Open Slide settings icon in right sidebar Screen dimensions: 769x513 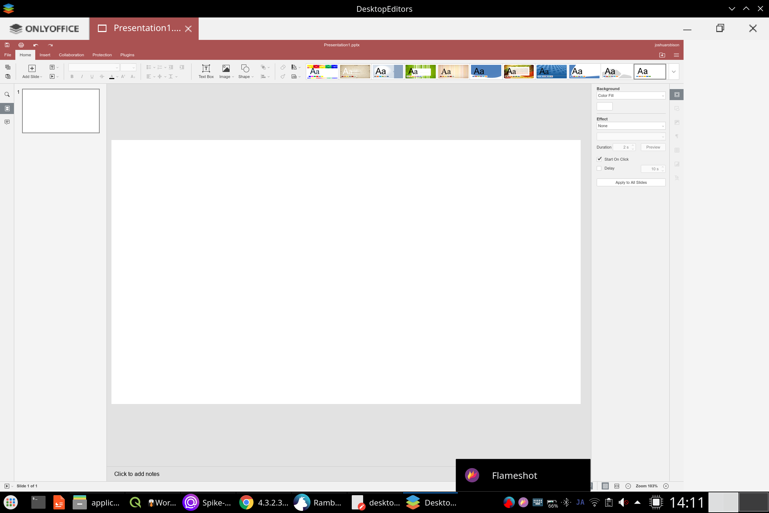677,94
